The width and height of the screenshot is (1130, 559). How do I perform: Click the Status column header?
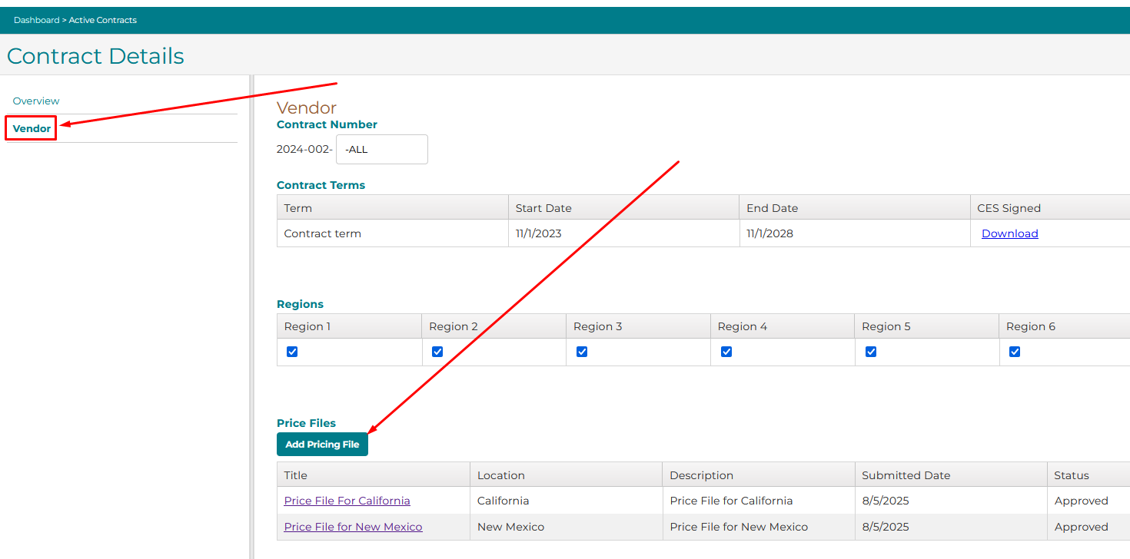(1071, 475)
